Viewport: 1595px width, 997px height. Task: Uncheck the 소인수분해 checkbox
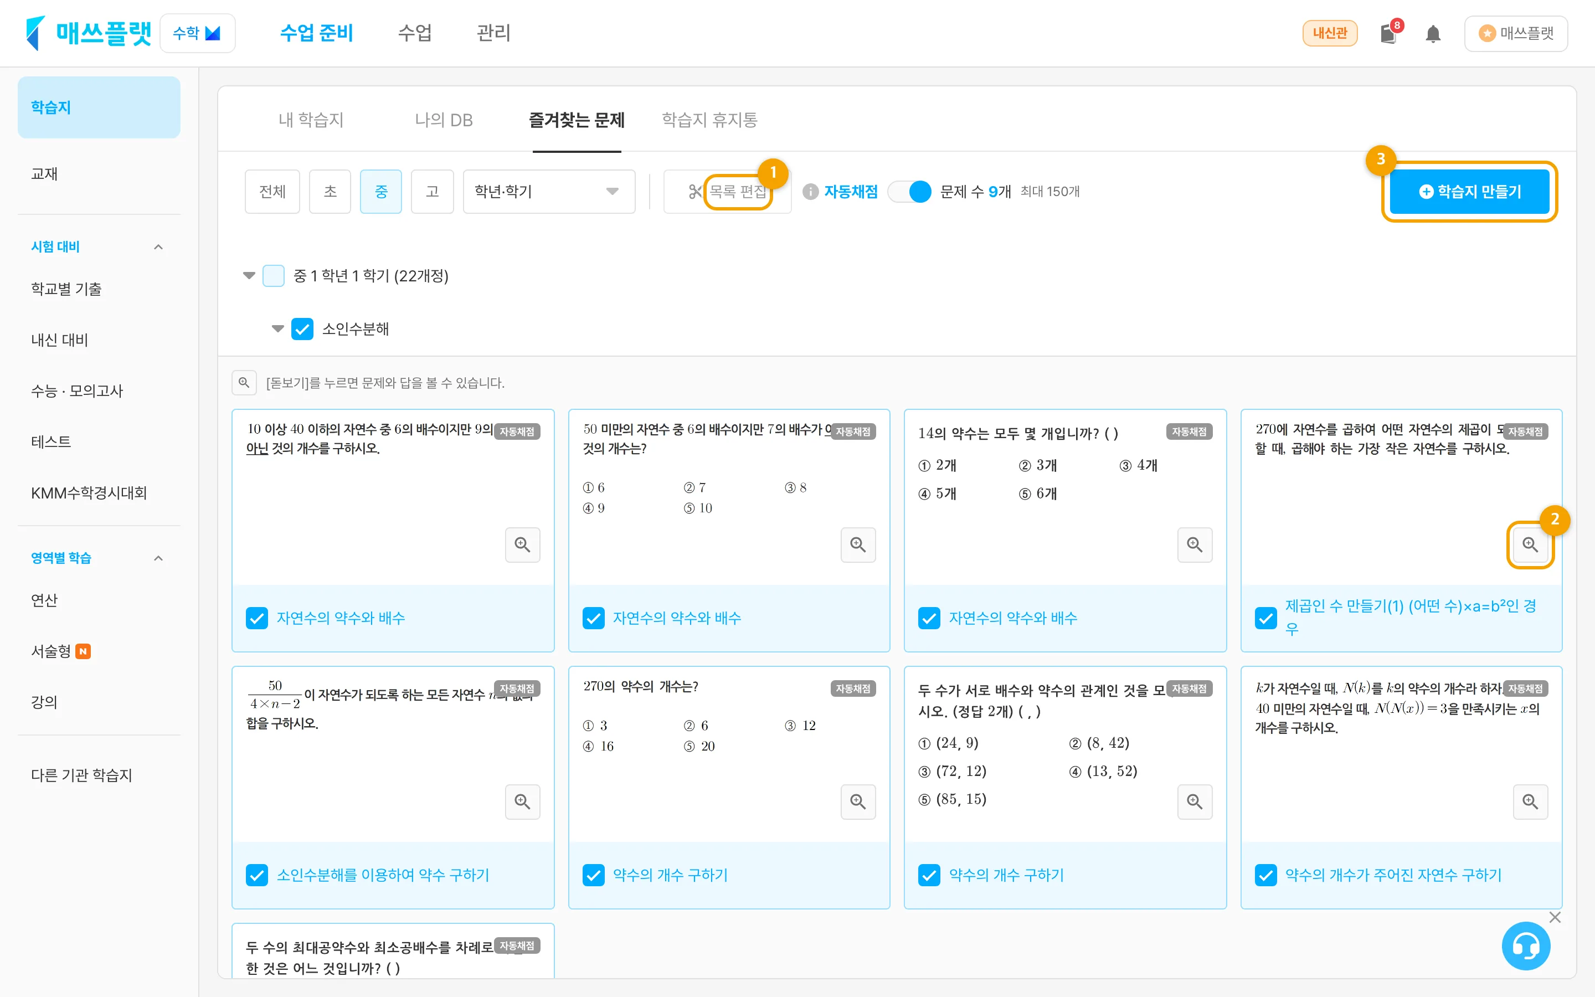click(x=302, y=328)
